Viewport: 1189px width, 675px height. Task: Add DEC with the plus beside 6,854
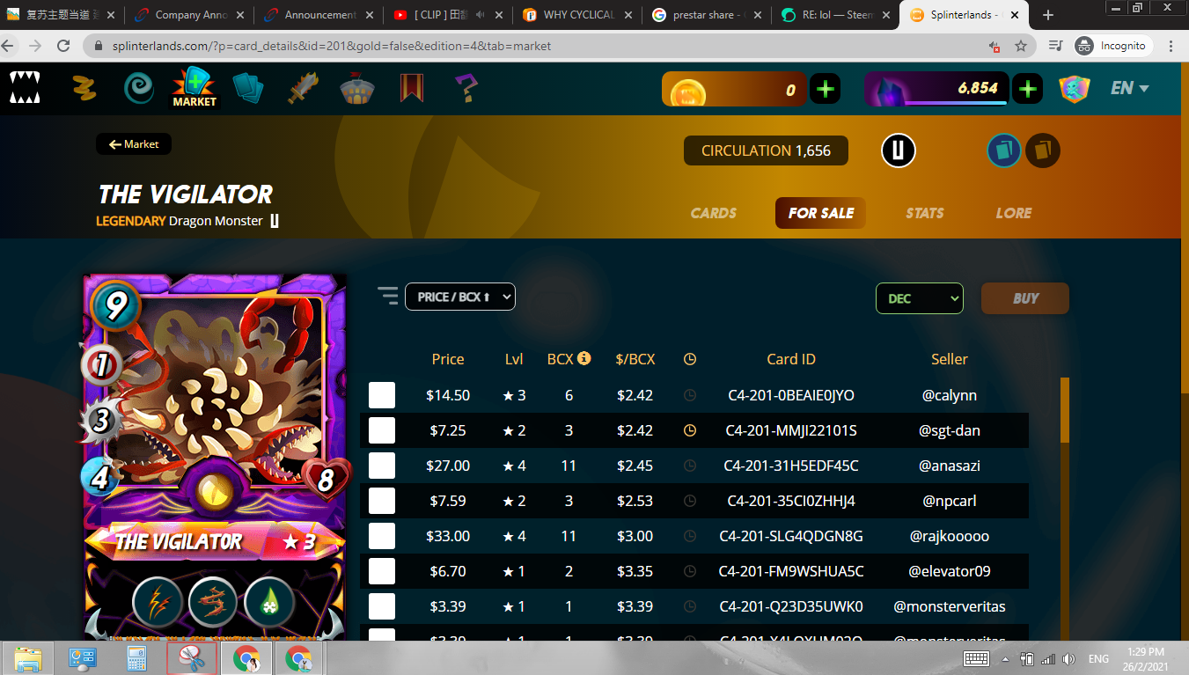click(1027, 89)
